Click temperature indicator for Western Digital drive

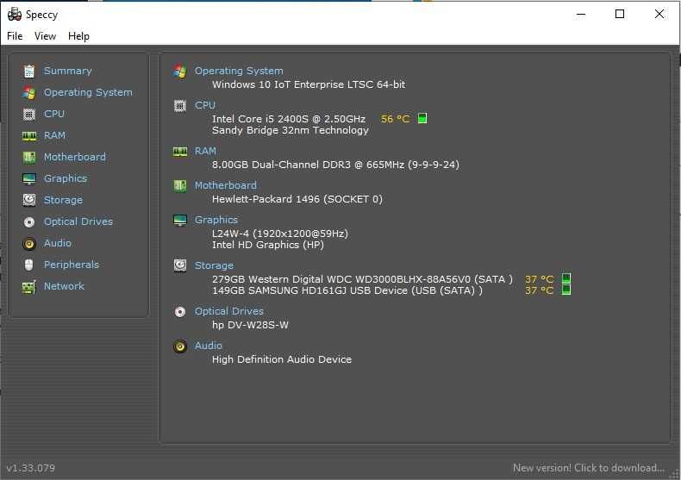566,278
